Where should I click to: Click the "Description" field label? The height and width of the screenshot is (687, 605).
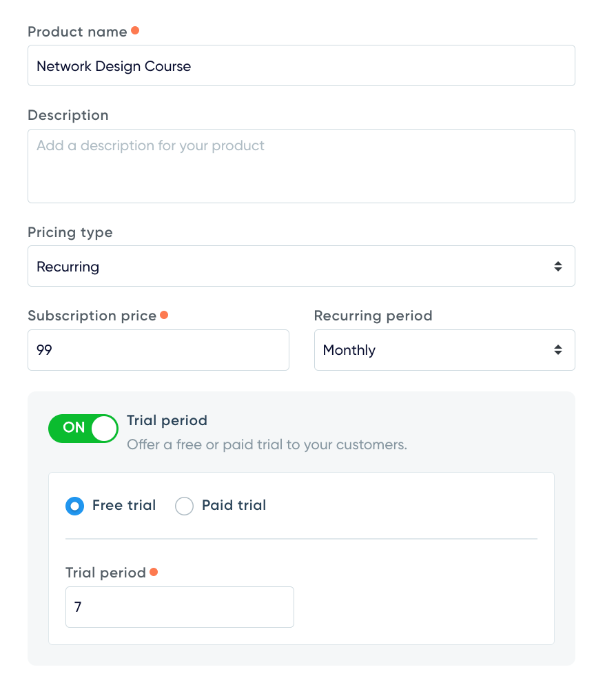[x=68, y=115]
